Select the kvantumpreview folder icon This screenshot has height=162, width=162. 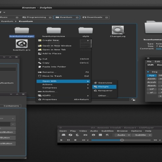tap(54, 30)
